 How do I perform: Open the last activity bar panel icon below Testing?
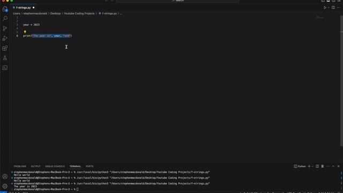(5, 68)
